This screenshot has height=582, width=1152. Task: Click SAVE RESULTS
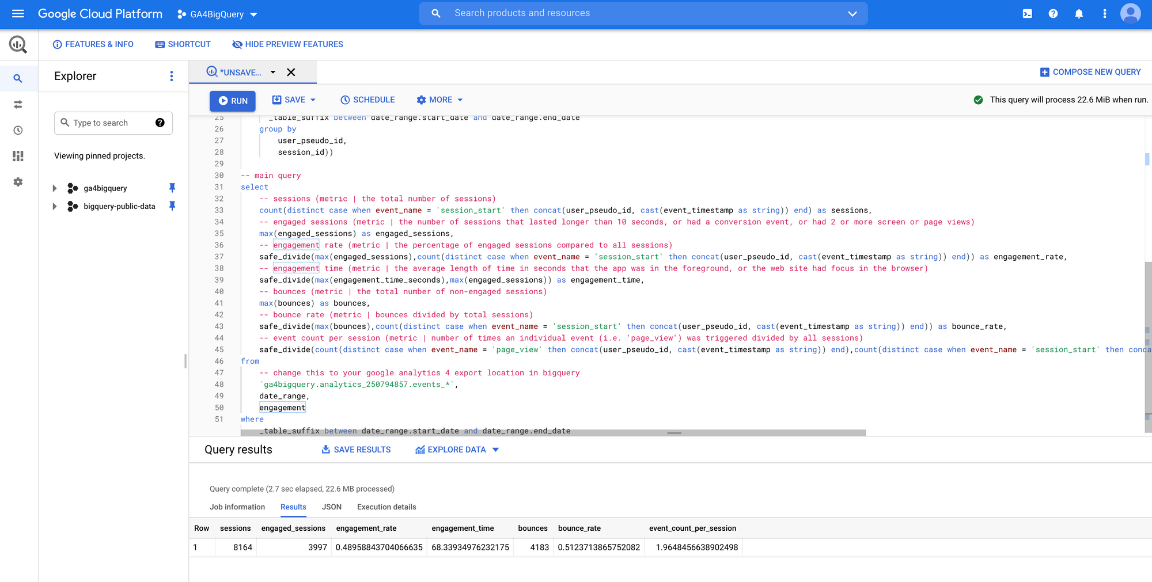point(356,450)
